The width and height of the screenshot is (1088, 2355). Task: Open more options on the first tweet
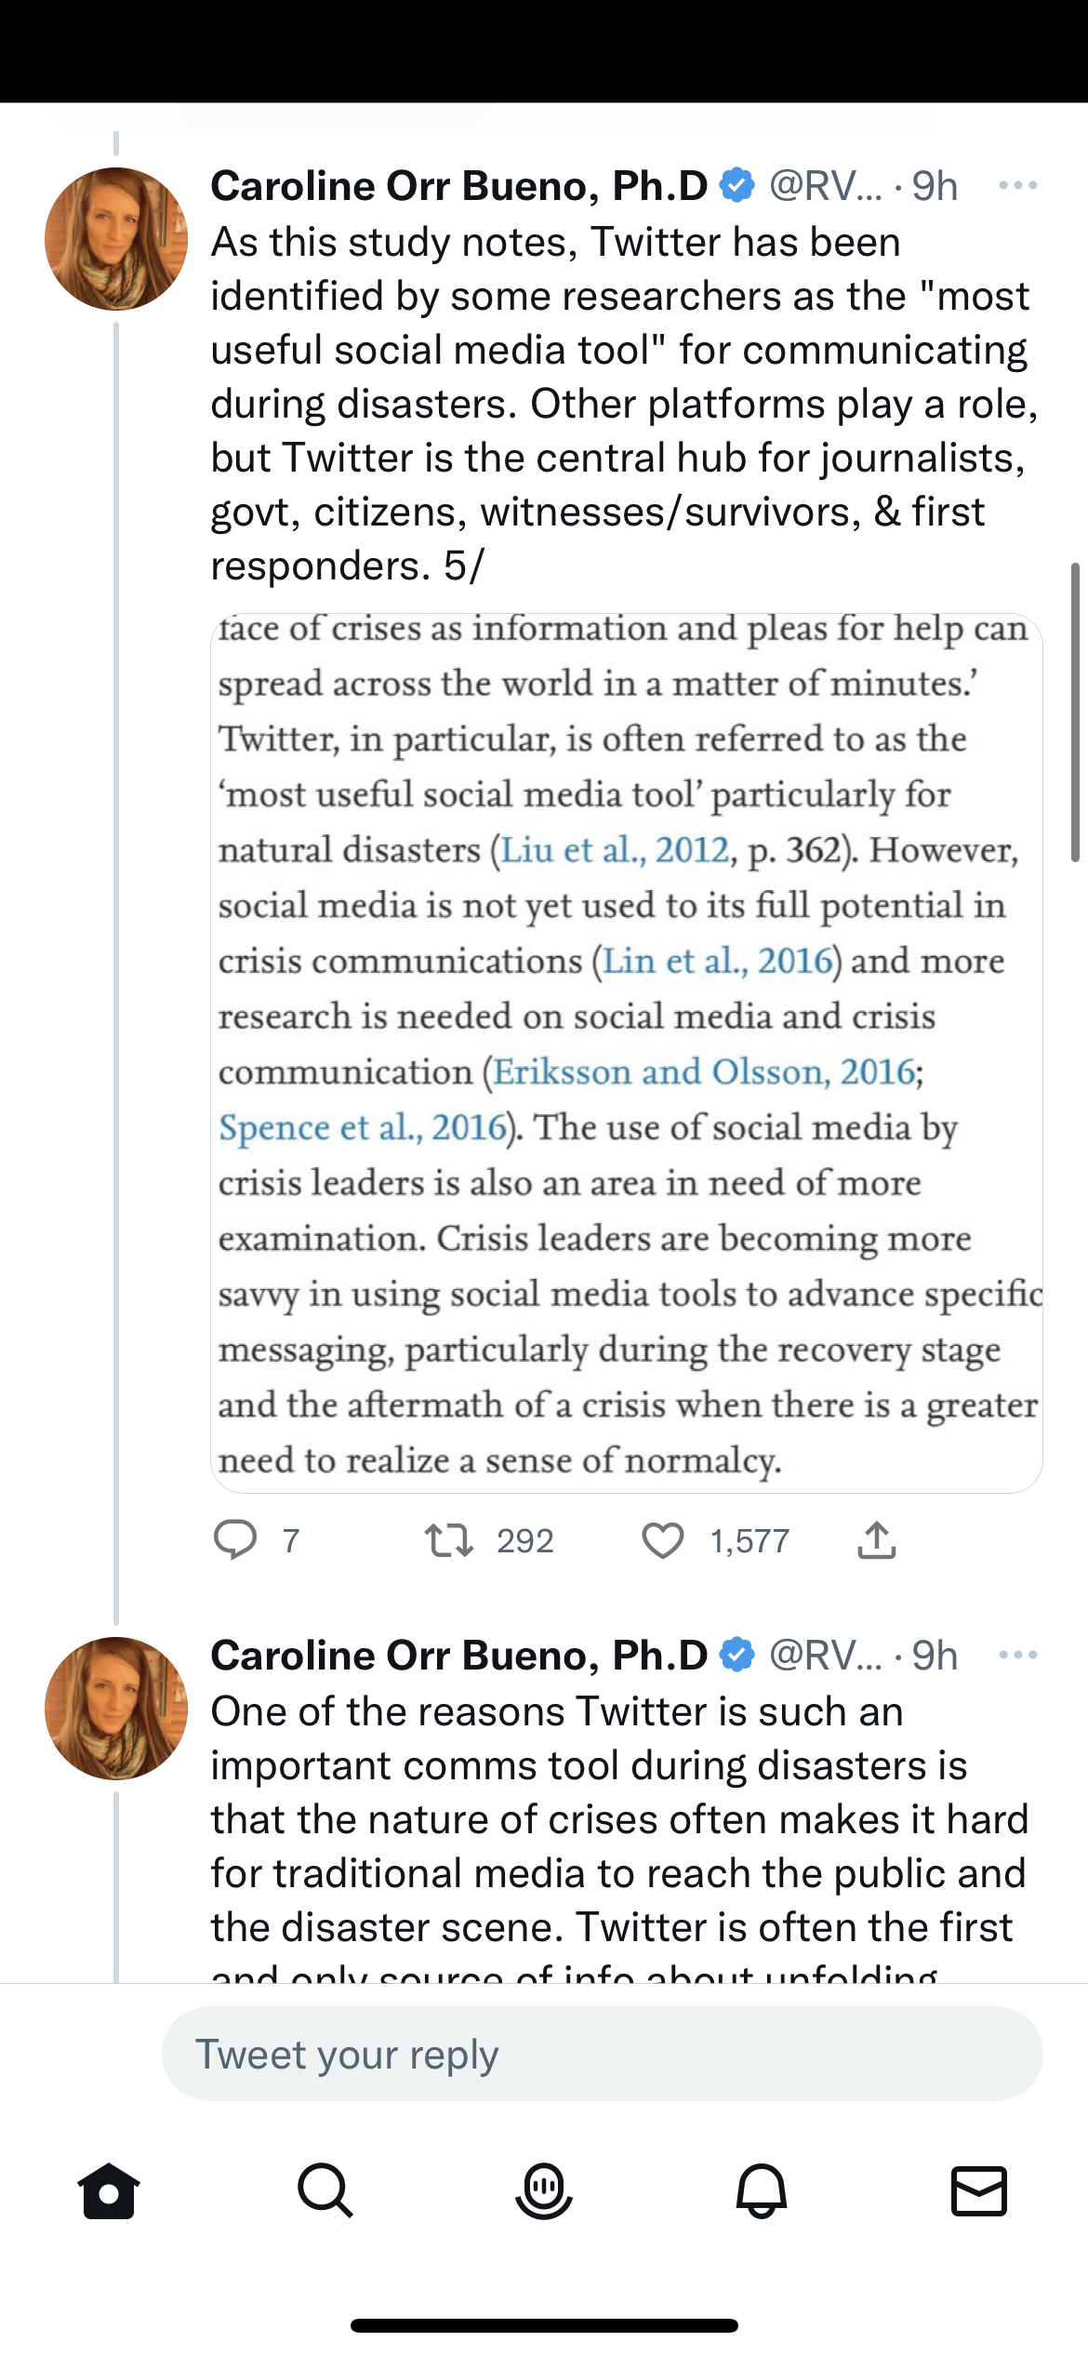(1017, 186)
